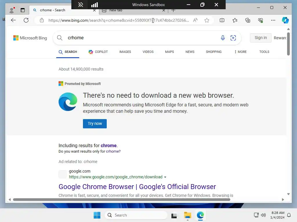Click the Windows taskbar Search box
Screen dimensions: 297x222
[x=136, y=215]
